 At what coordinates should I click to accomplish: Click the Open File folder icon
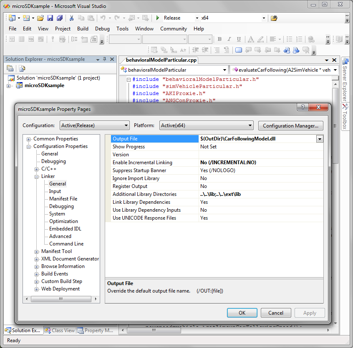40,18
